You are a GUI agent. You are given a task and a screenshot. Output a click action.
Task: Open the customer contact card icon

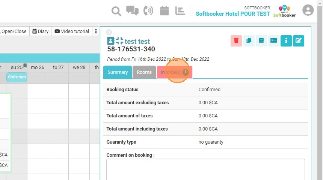coord(111,41)
